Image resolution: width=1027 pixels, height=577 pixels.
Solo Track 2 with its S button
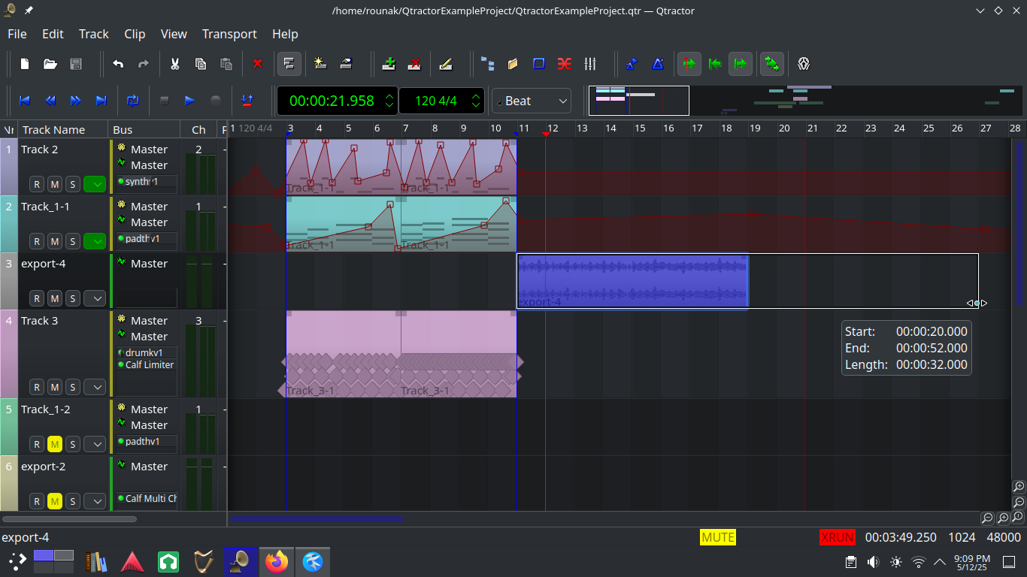[x=72, y=184]
